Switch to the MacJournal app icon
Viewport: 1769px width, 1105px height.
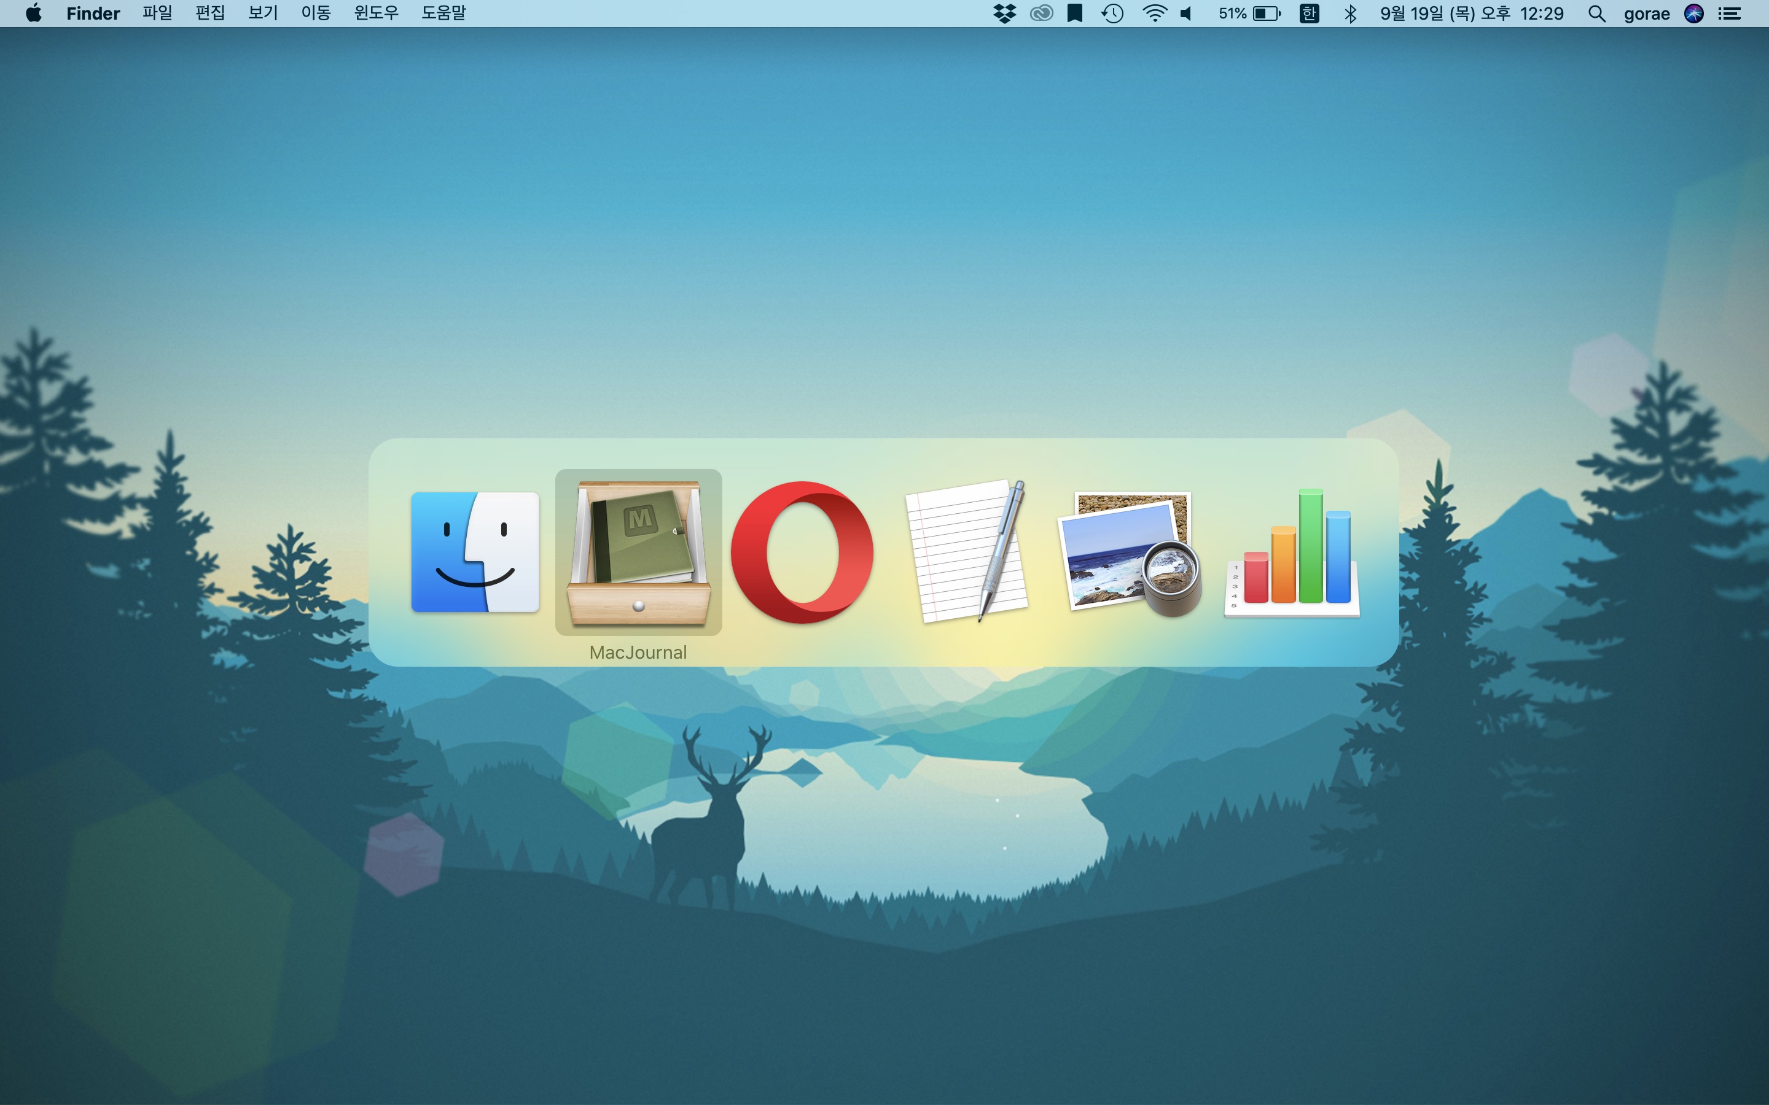638,552
